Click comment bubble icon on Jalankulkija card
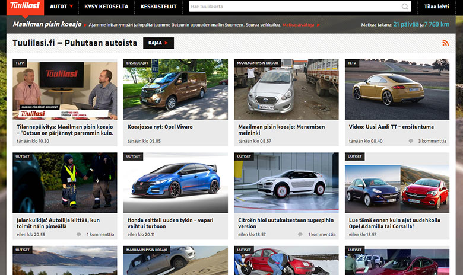This screenshot has width=463, height=275. click(78, 235)
